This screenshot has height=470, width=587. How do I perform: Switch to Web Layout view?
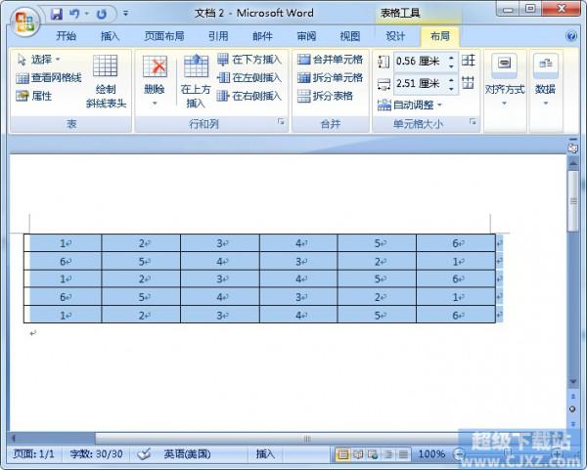click(x=373, y=454)
